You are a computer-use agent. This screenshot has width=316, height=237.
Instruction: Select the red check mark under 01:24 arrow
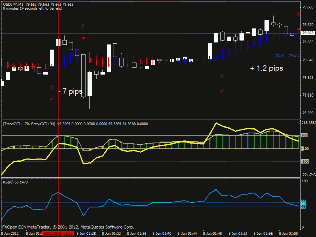coord(52,98)
